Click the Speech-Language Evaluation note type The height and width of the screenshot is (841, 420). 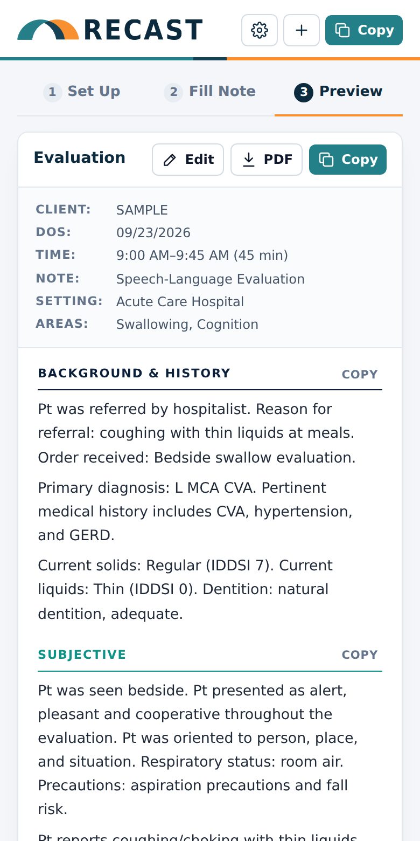211,279
